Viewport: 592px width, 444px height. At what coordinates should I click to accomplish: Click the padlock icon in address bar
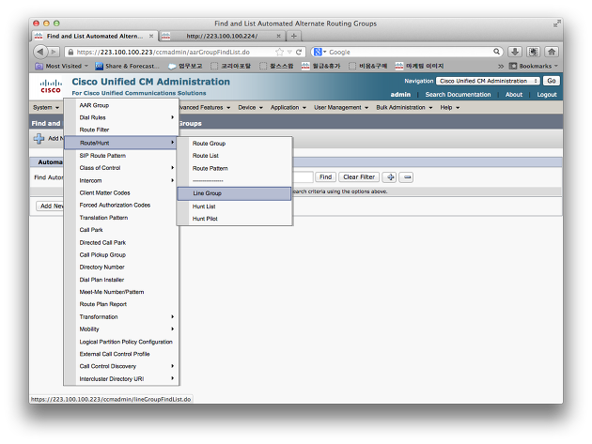point(70,52)
